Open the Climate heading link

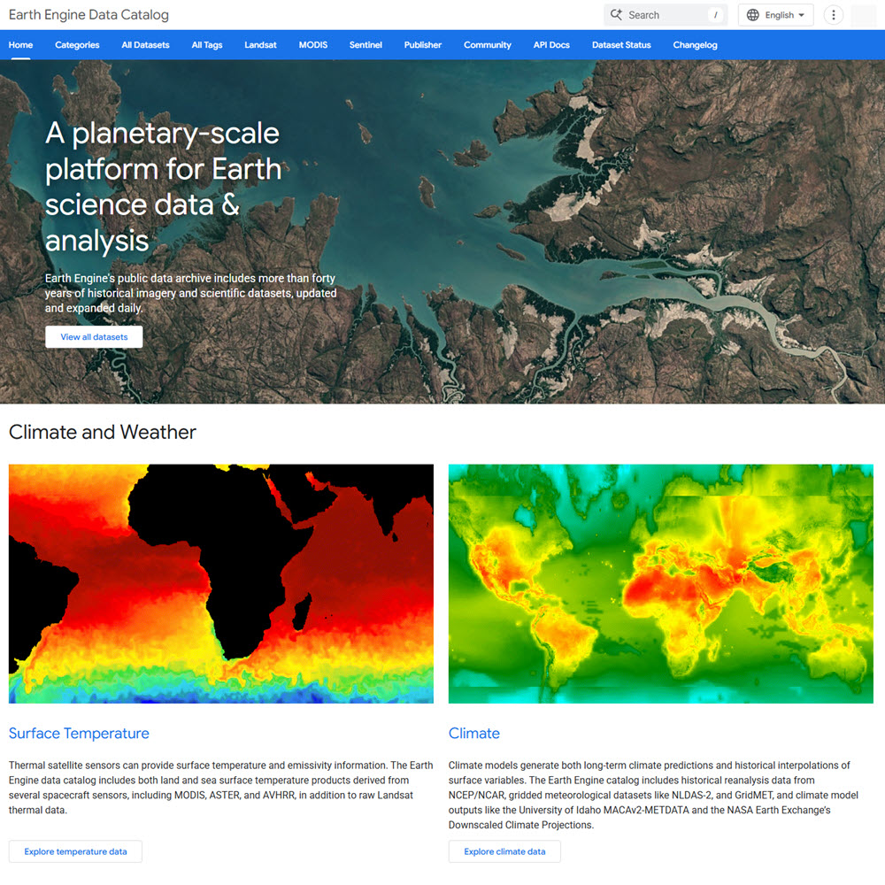(x=474, y=733)
